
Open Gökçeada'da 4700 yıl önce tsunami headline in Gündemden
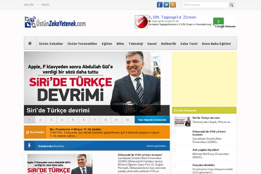(x=140, y=155)
